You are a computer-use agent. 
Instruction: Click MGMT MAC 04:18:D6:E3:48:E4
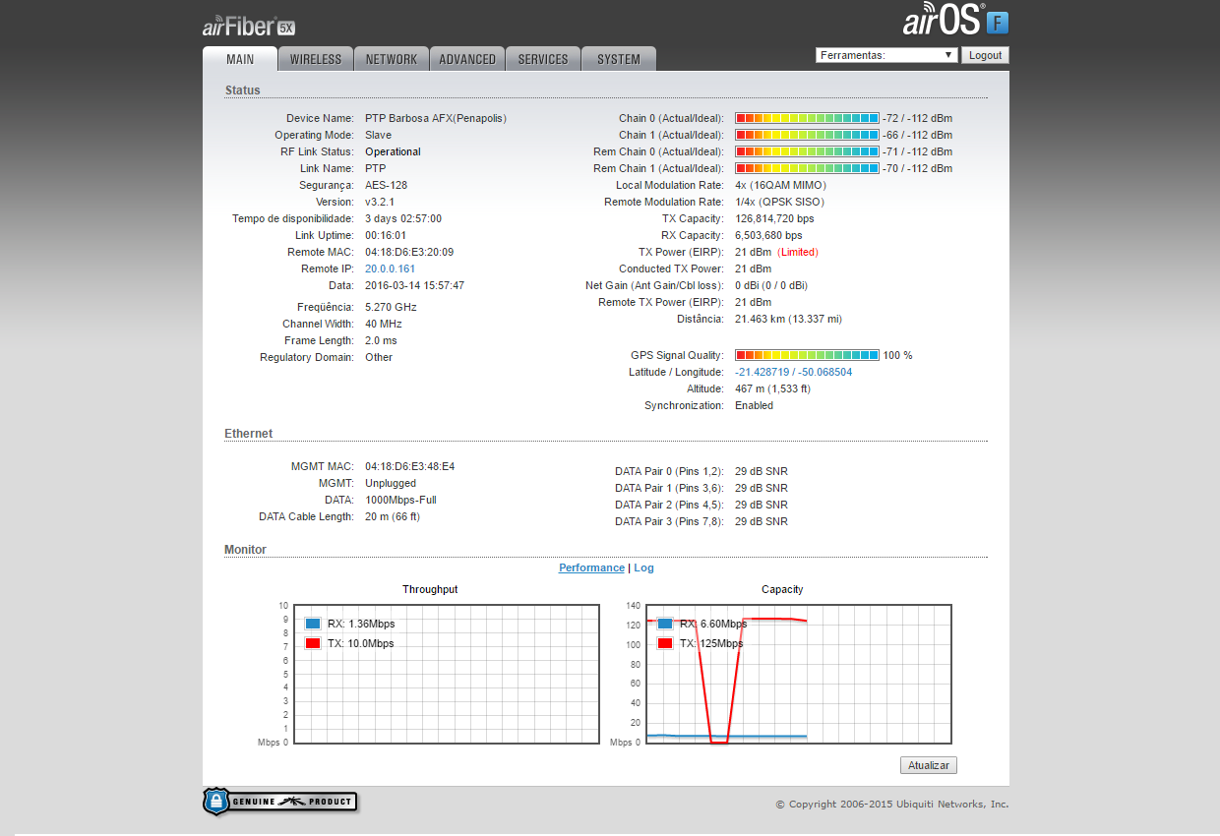[409, 466]
